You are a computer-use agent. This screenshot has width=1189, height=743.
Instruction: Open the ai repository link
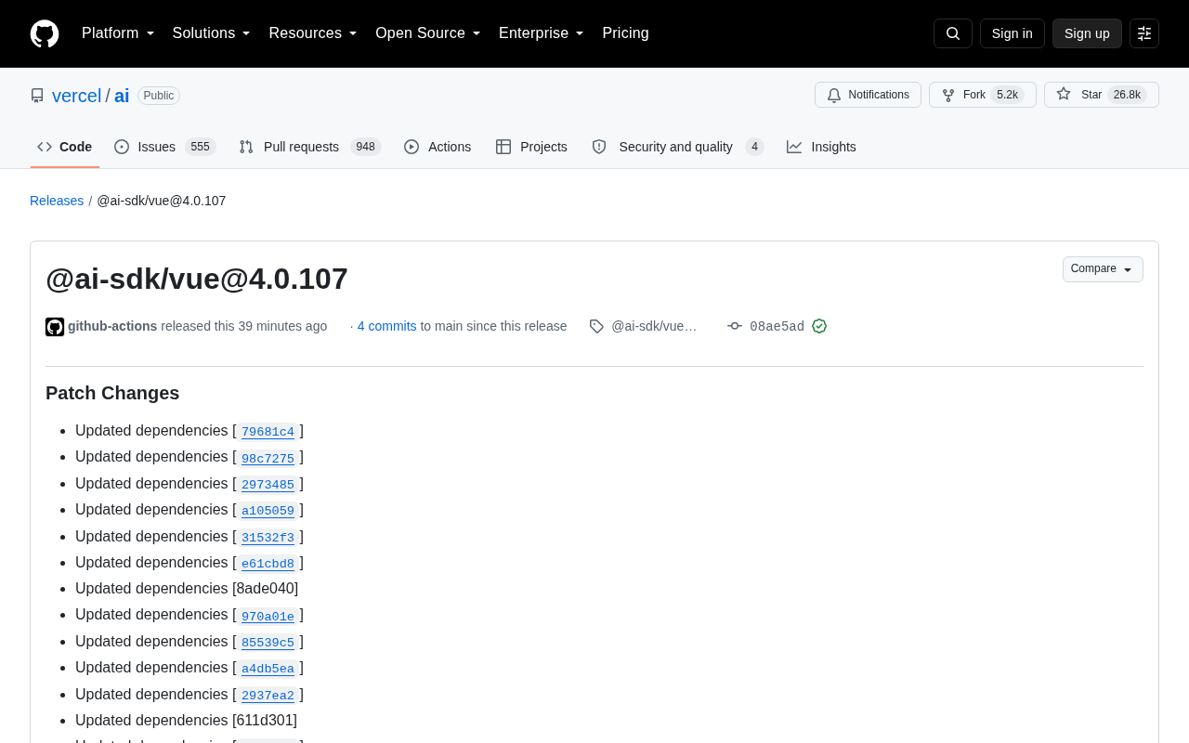(x=122, y=96)
